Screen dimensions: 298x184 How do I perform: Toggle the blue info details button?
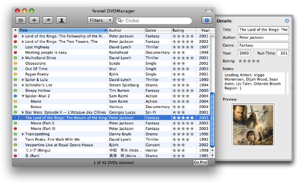(207, 20)
